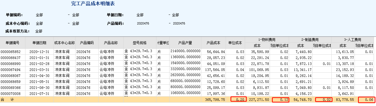Click the 成本中心编码 filter label
The width and height of the screenshot is (376, 106).
click(17, 23)
